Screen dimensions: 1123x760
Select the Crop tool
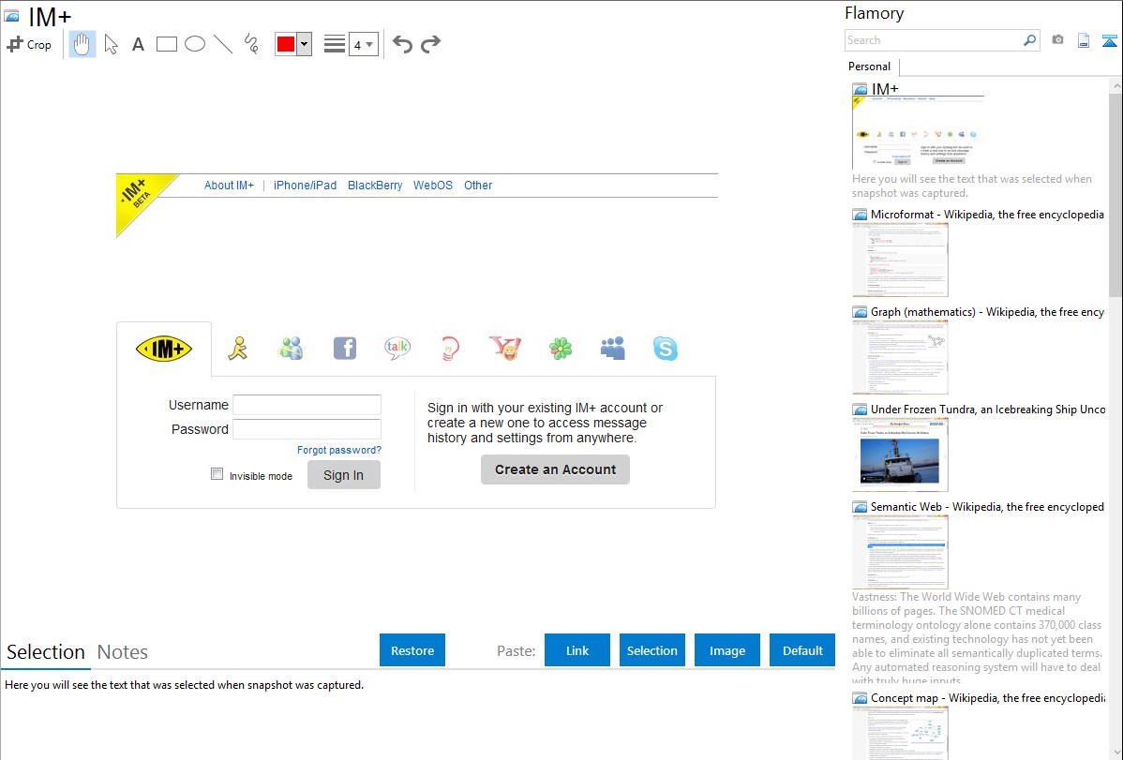[x=29, y=44]
